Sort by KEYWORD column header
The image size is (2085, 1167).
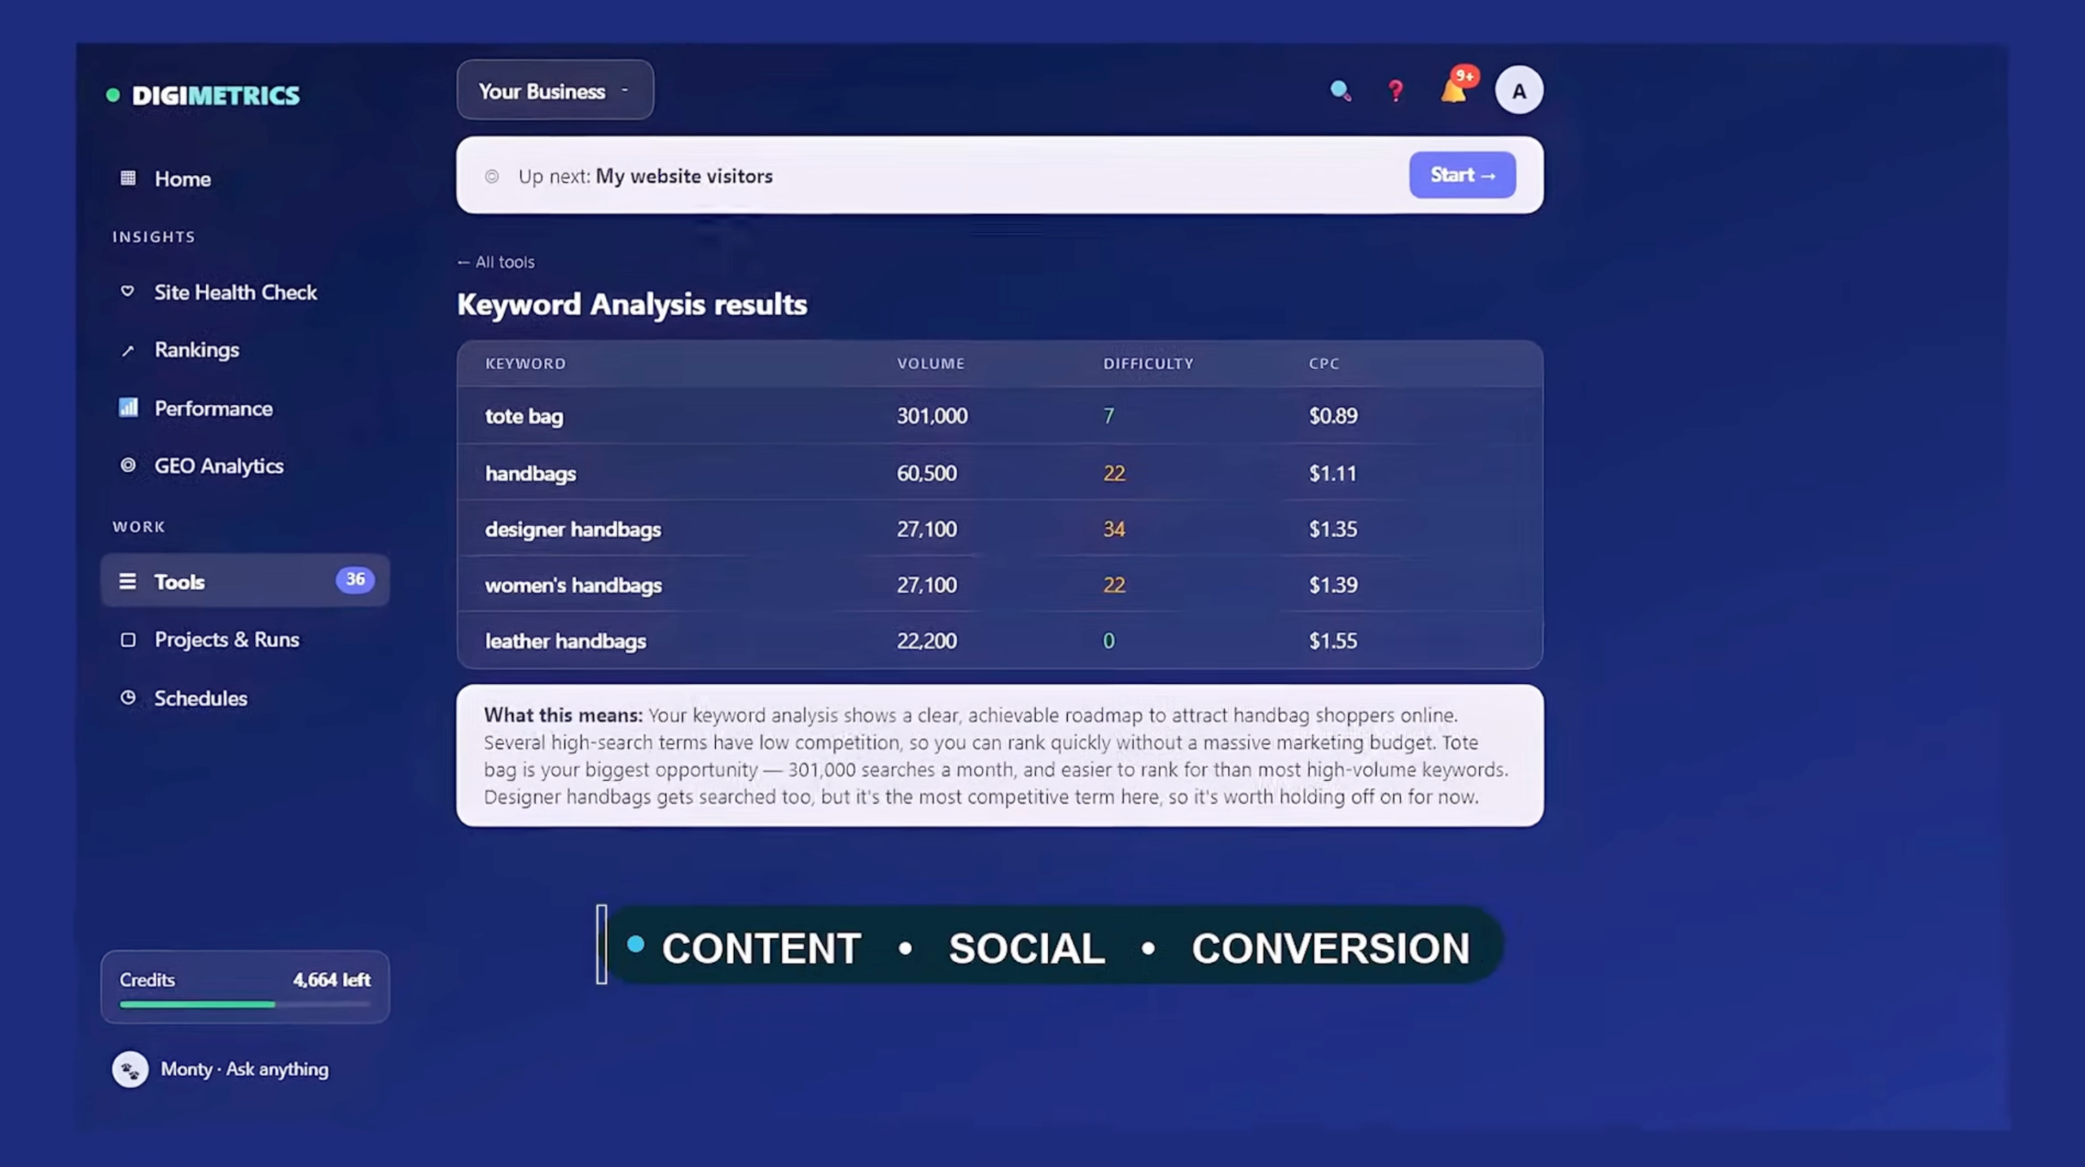525,363
